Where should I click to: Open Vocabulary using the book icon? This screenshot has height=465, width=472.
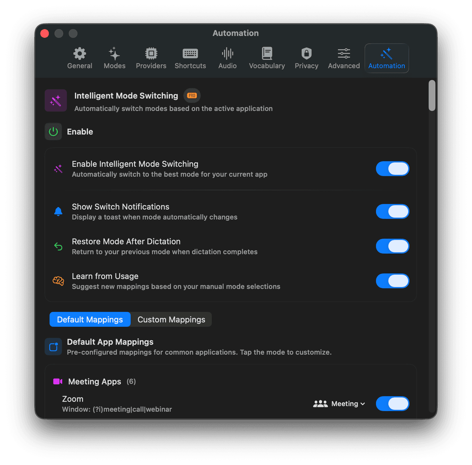[x=267, y=54]
